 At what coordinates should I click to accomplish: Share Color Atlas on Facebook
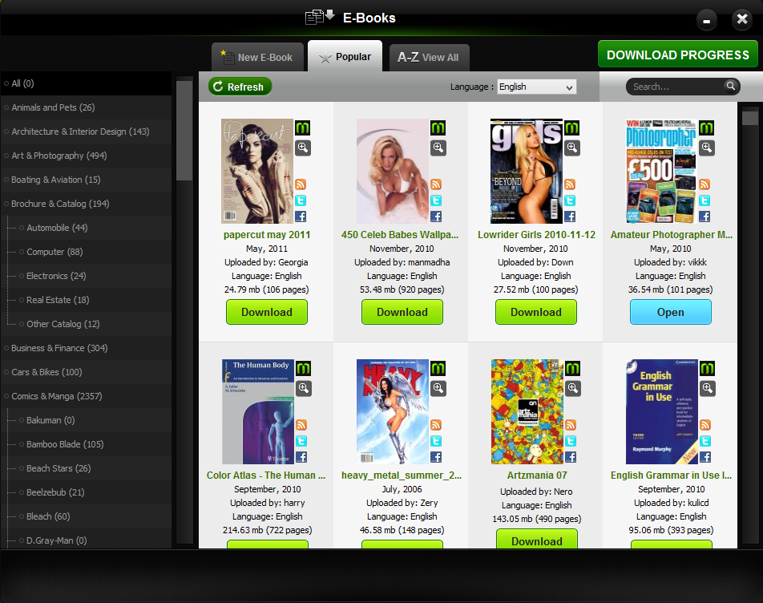301,457
